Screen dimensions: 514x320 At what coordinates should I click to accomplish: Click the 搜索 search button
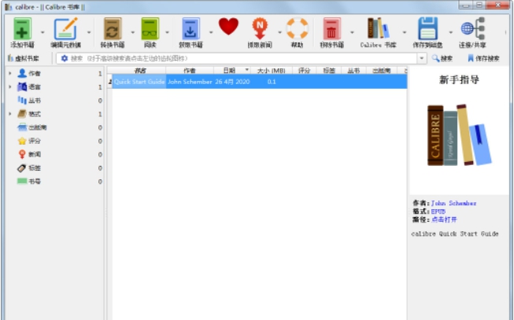click(442, 58)
